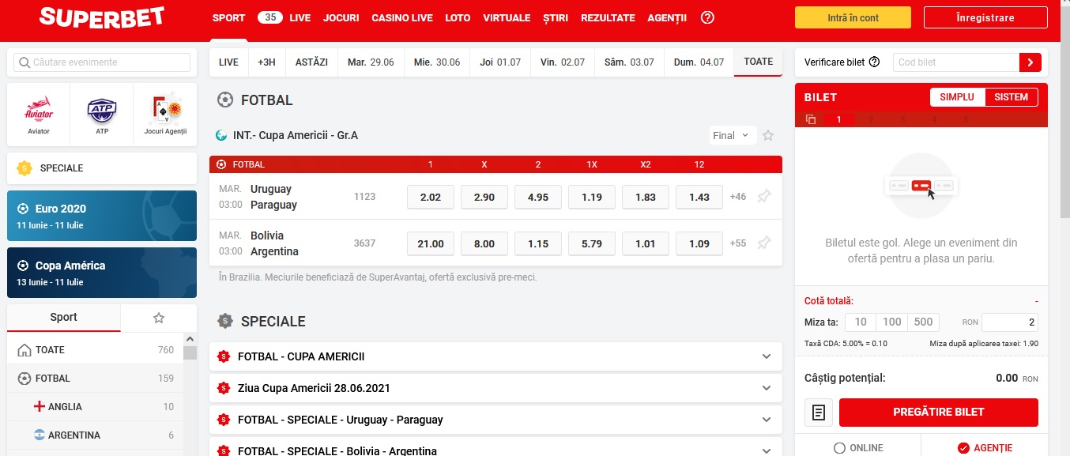Select the Mar. 29.06 date tab
Viewport: 1070px width, 456px height.
click(371, 62)
